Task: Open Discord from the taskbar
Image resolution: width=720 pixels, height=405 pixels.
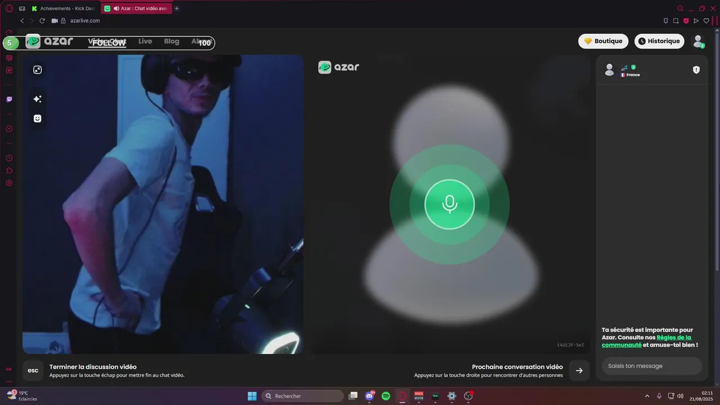Action: click(370, 396)
